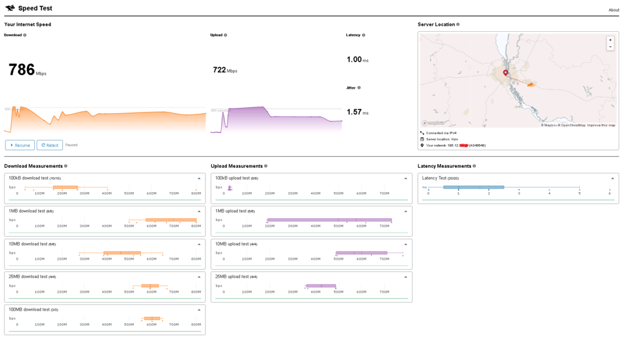Collapse the 100kB download test panel

coord(199,178)
